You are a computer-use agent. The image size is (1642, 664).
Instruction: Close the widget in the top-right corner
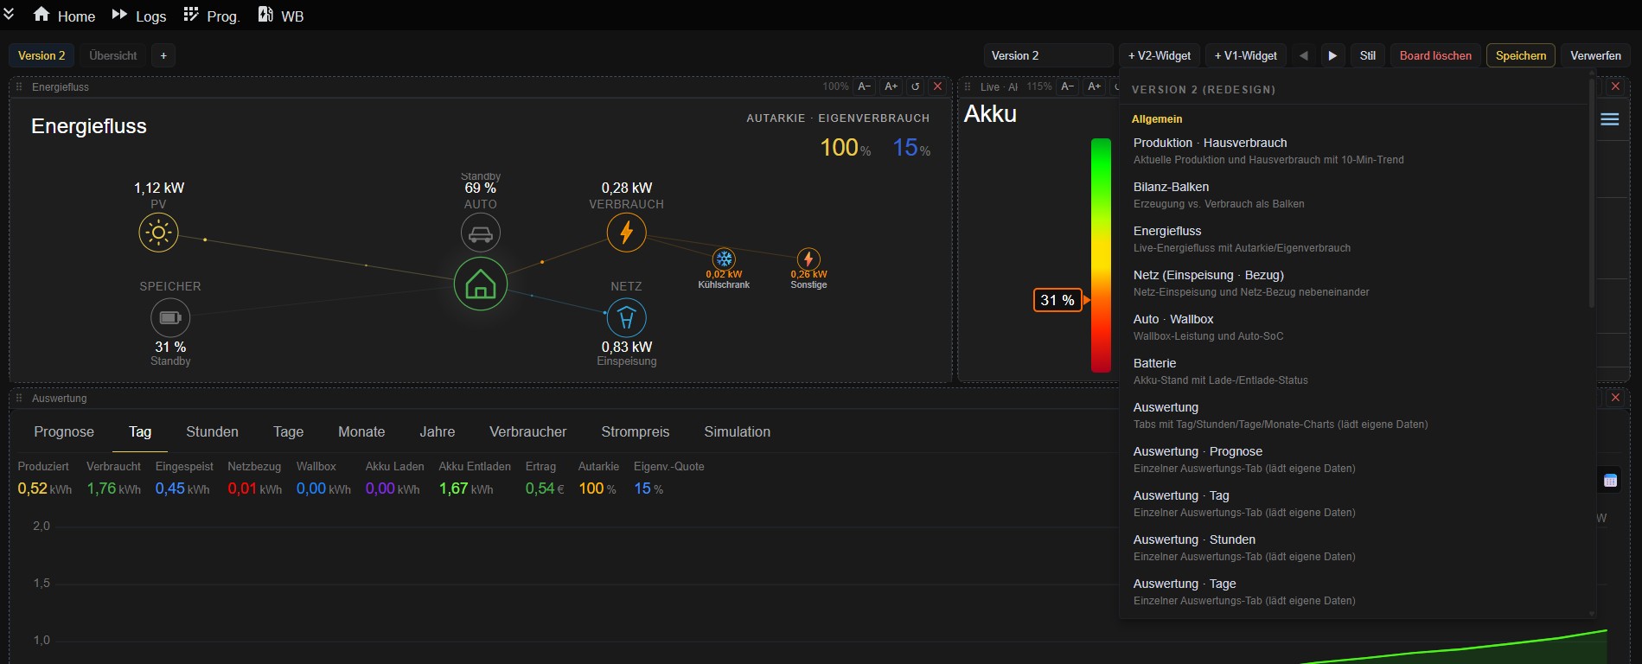coord(1615,86)
